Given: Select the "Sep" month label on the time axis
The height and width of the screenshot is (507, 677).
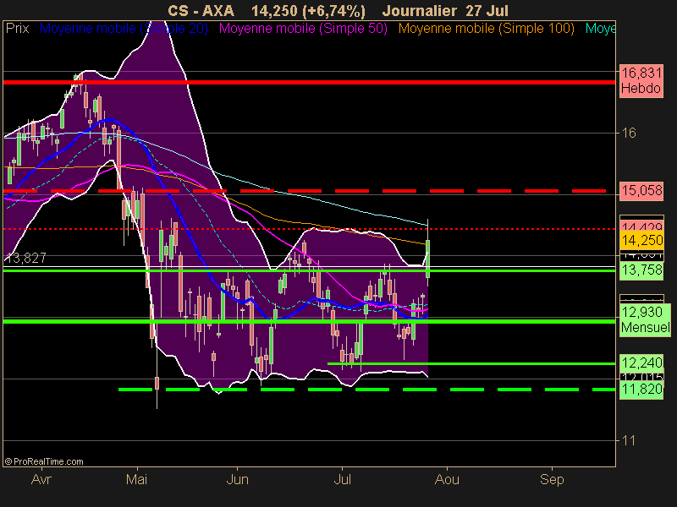Looking at the screenshot, I should pyautogui.click(x=552, y=479).
